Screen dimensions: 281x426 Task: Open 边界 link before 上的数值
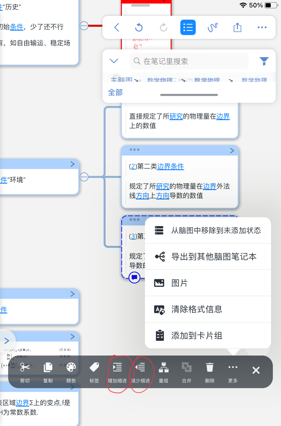click(223, 116)
